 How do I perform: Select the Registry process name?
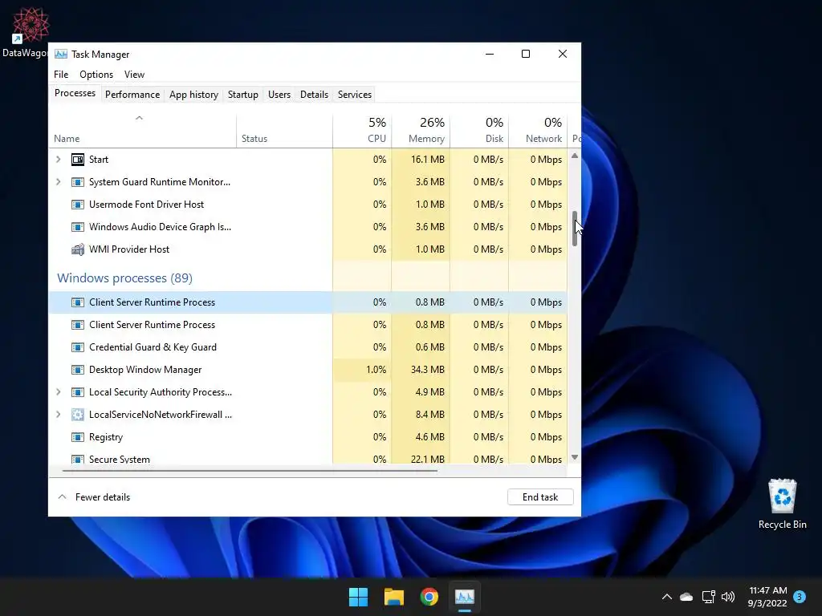(106, 437)
